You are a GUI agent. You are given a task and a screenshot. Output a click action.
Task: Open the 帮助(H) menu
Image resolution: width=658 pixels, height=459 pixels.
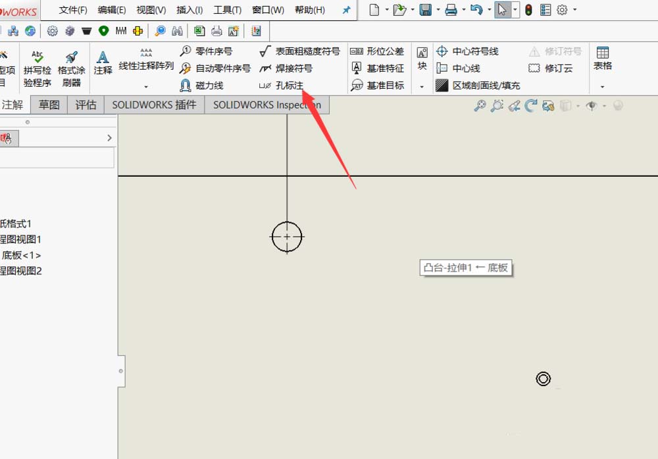(310, 10)
